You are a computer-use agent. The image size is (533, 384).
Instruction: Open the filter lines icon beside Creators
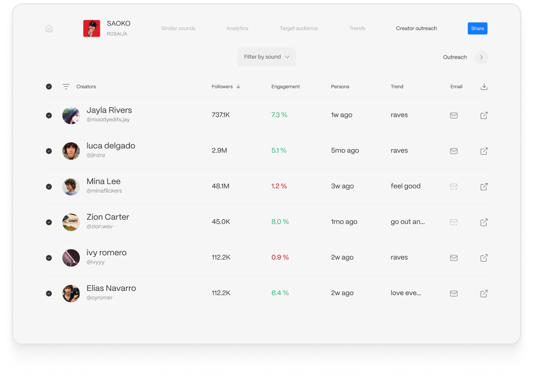pyautogui.click(x=66, y=87)
